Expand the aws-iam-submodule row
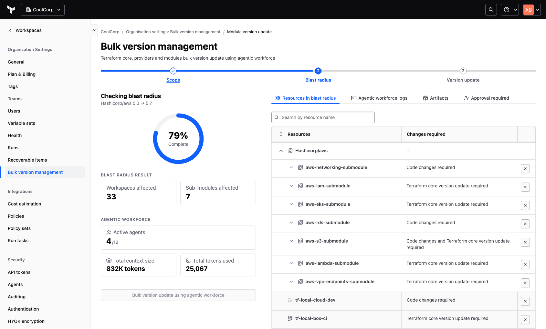 pos(291,186)
